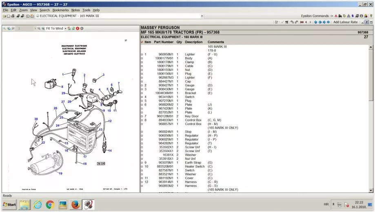
Task: Click the blue left arrow navigation icon
Action: point(320,22)
